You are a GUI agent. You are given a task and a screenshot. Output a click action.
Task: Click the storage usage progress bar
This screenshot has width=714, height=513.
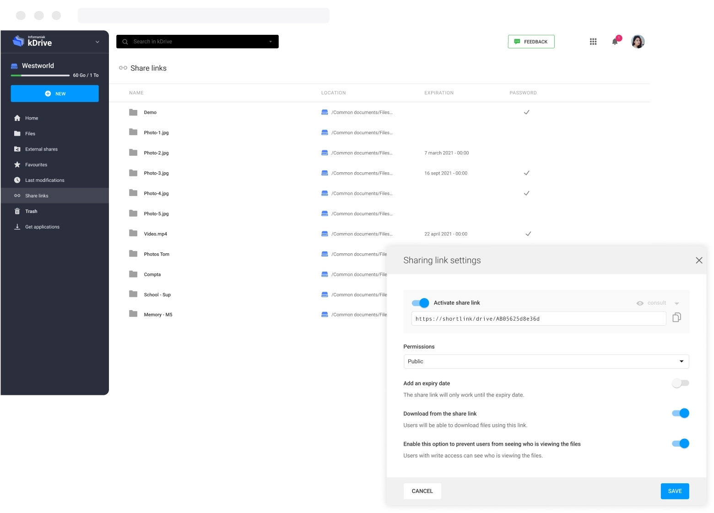tap(40, 75)
